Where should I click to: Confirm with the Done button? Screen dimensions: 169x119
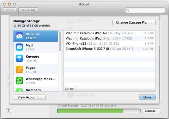click(x=147, y=97)
